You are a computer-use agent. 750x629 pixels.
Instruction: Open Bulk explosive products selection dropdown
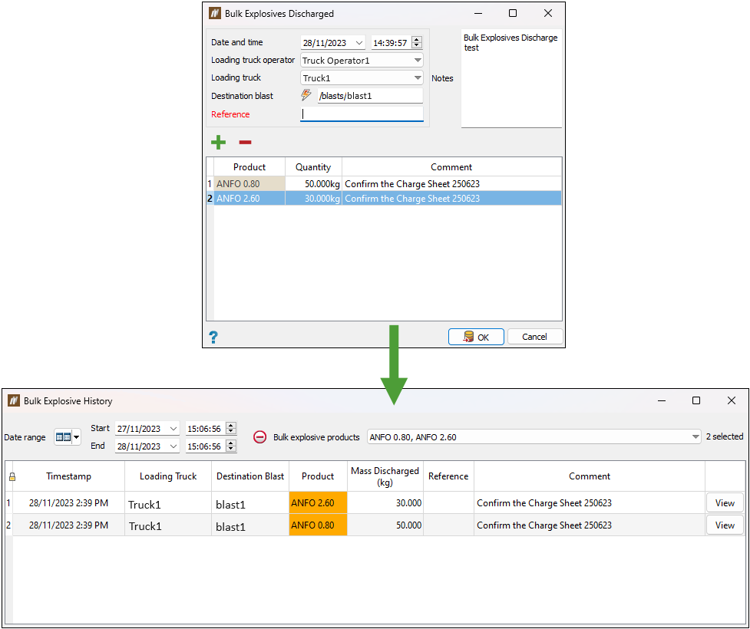point(695,437)
